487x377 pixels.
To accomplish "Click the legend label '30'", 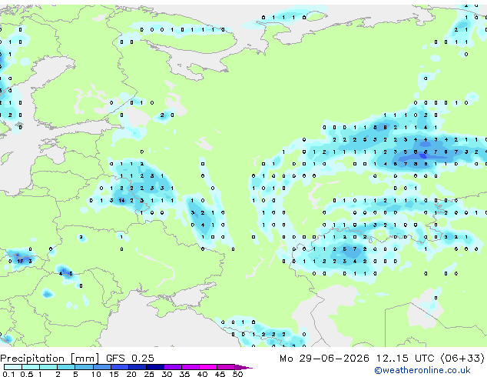I will [x=167, y=374].
